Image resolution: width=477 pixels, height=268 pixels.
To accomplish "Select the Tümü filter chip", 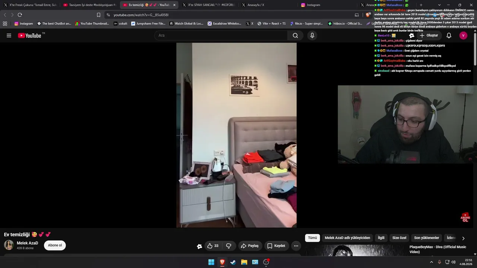I will point(312,238).
